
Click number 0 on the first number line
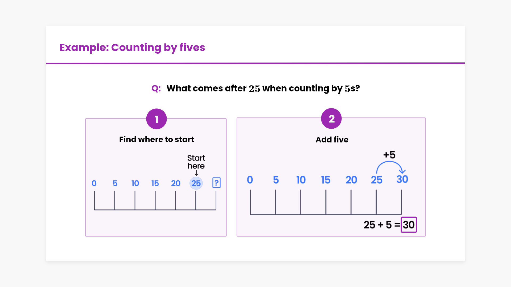coord(94,183)
